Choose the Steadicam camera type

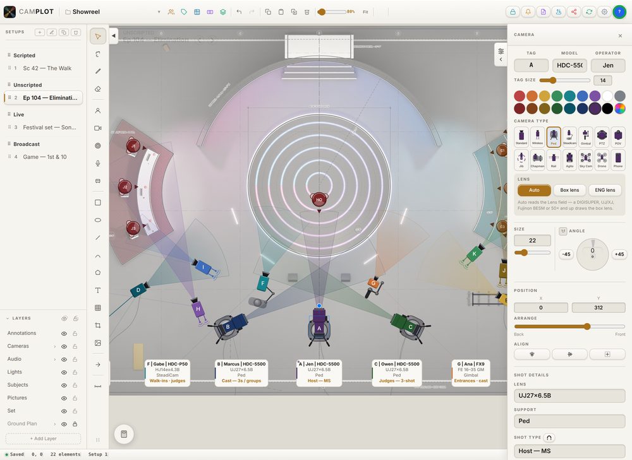pyautogui.click(x=569, y=137)
